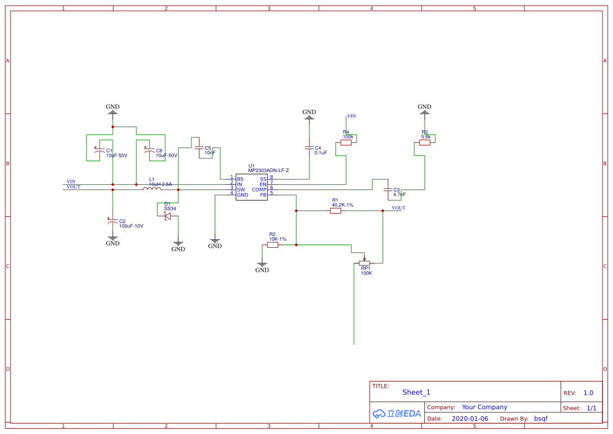
Task: Select the C4 0.1uF capacitor symbol
Action: tap(309, 147)
